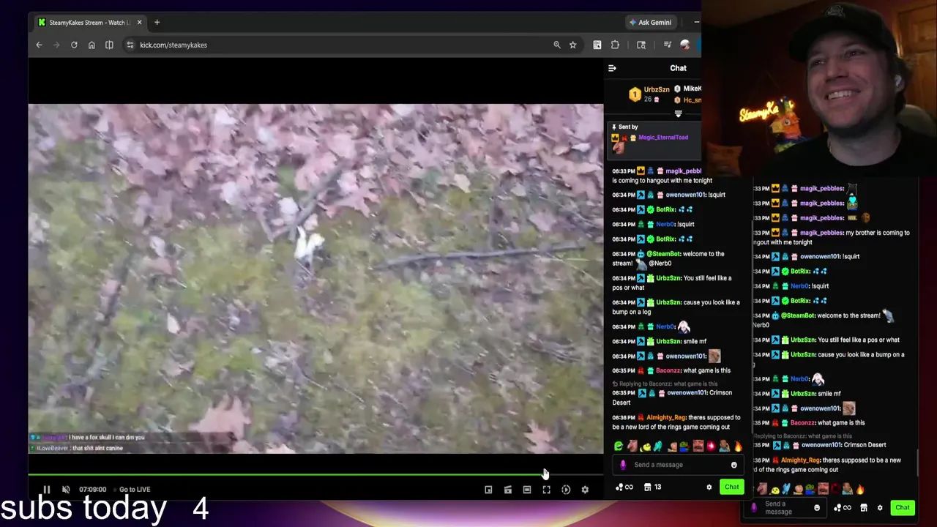Unmute the video player volume

coord(66,490)
